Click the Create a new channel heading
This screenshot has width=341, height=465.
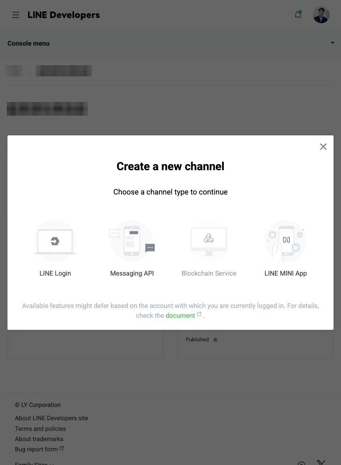coord(170,166)
